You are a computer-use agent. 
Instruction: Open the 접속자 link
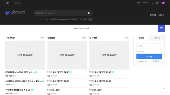(x=159, y=3)
